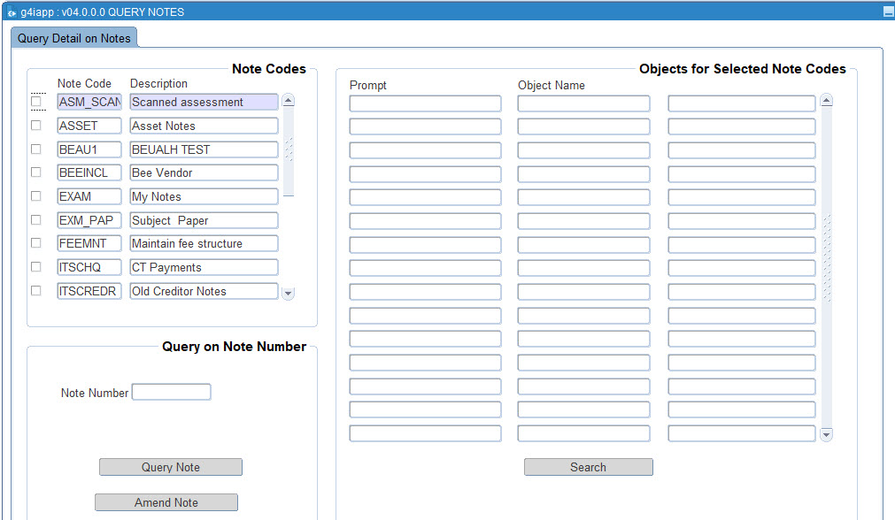Click the up arrow of Note Codes scrollbar
895x520 pixels.
coord(287,100)
